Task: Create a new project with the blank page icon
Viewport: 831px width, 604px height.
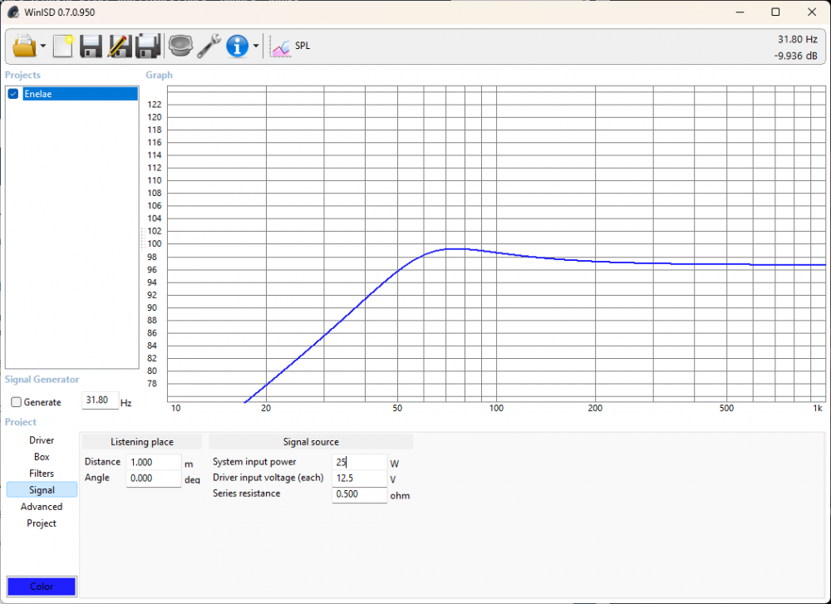Action: [63, 46]
